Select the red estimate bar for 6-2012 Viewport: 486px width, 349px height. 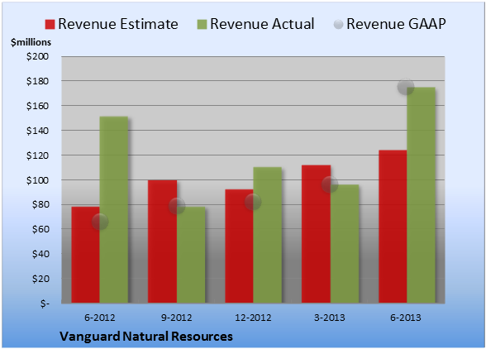(86, 255)
